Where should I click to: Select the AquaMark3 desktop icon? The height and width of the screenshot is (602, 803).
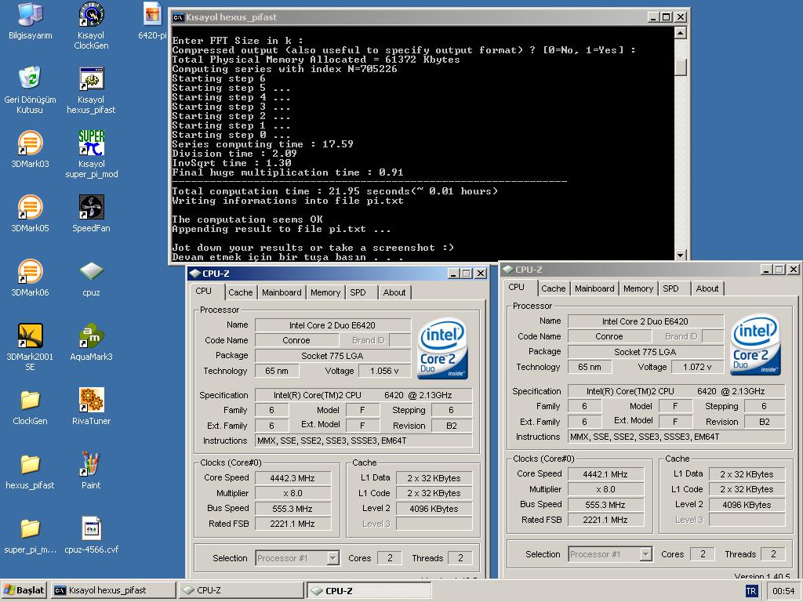pyautogui.click(x=91, y=342)
